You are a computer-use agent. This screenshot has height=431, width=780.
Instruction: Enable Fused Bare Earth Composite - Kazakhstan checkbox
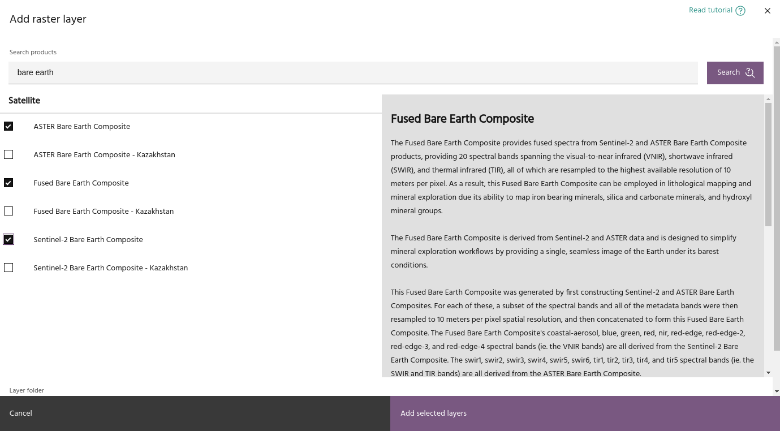(8, 211)
